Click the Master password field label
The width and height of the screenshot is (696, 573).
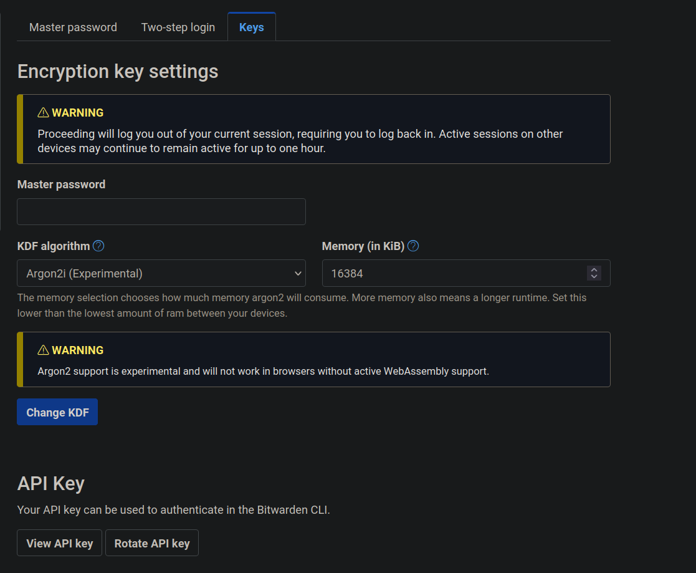[61, 185]
